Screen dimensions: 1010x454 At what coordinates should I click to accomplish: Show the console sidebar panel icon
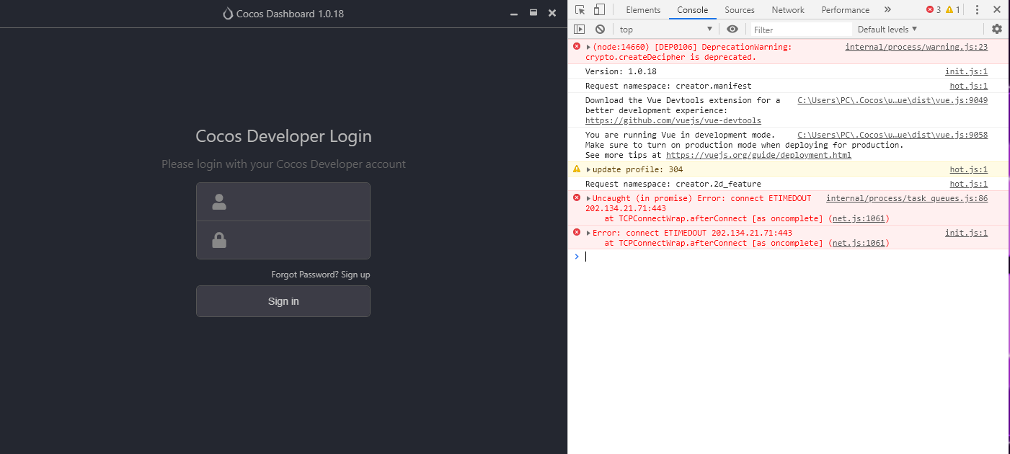click(x=579, y=30)
